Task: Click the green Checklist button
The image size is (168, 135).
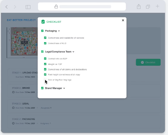Action: click(148, 62)
